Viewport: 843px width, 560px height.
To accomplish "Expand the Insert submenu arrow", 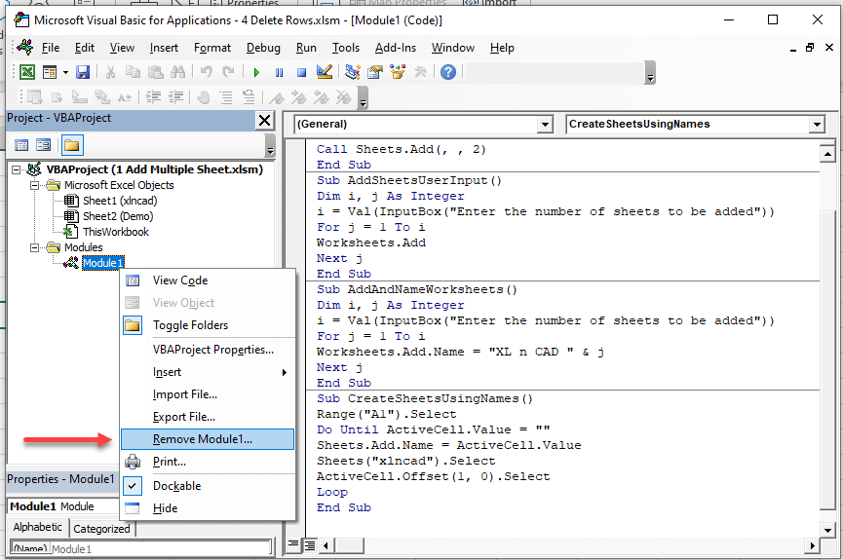I will 285,372.
